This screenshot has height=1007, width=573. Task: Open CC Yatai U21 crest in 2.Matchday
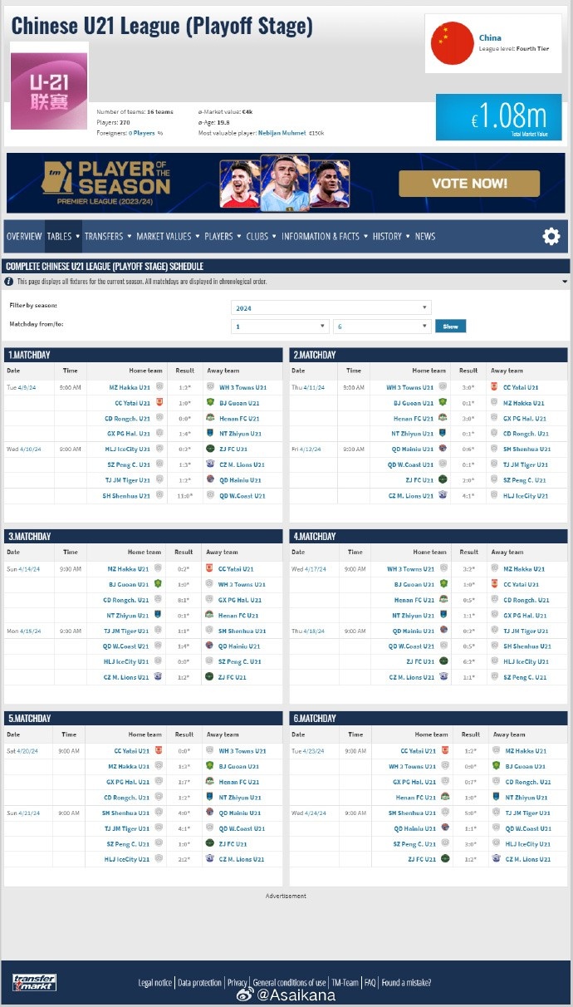495,386
